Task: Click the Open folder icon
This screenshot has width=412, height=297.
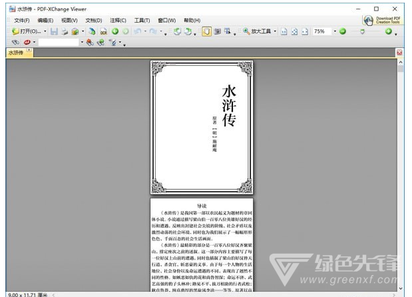Action: (15, 31)
